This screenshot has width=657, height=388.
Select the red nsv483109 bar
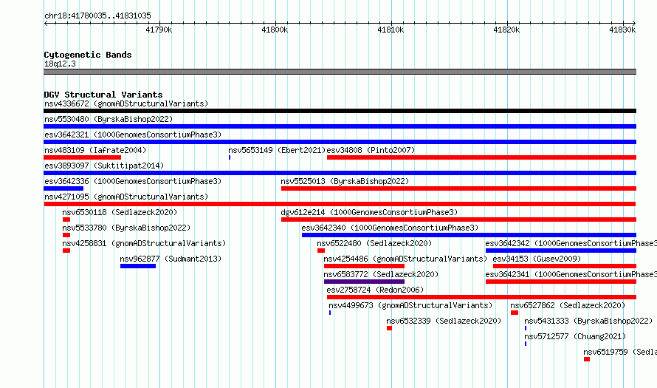82,157
